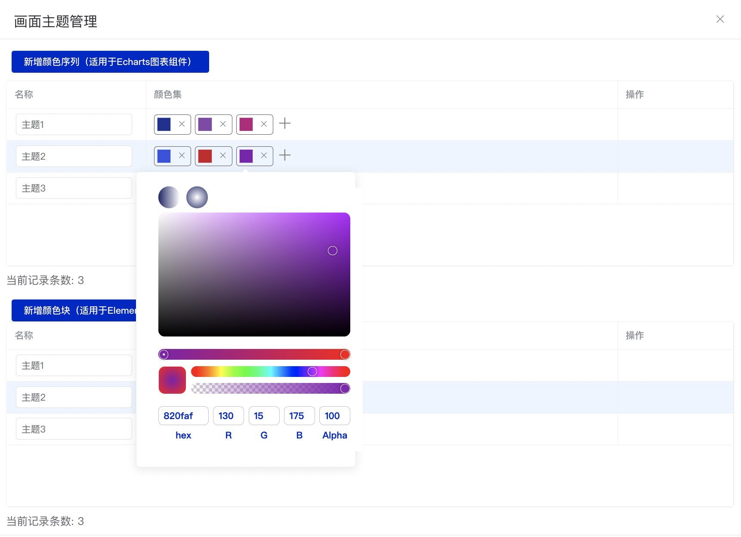741x537 pixels.
Task: Add a new color to 主题2
Action: 285,155
